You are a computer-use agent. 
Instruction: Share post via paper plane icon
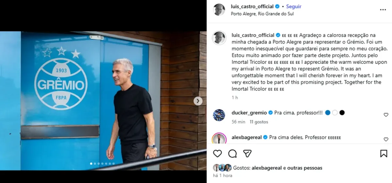247,153
